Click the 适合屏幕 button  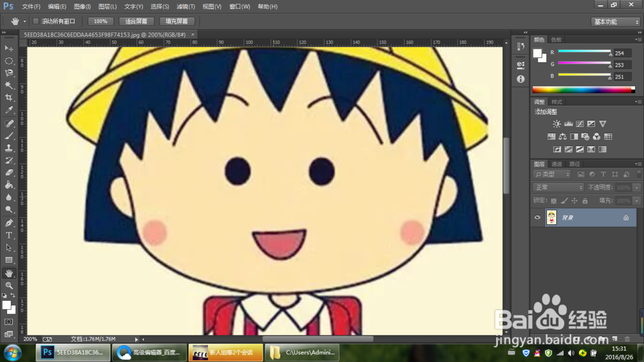click(x=136, y=21)
